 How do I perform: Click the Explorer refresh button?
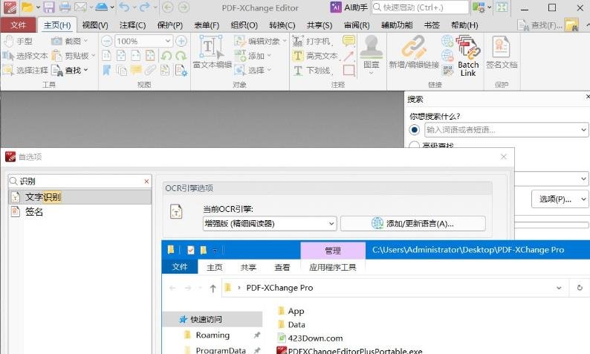(580, 288)
